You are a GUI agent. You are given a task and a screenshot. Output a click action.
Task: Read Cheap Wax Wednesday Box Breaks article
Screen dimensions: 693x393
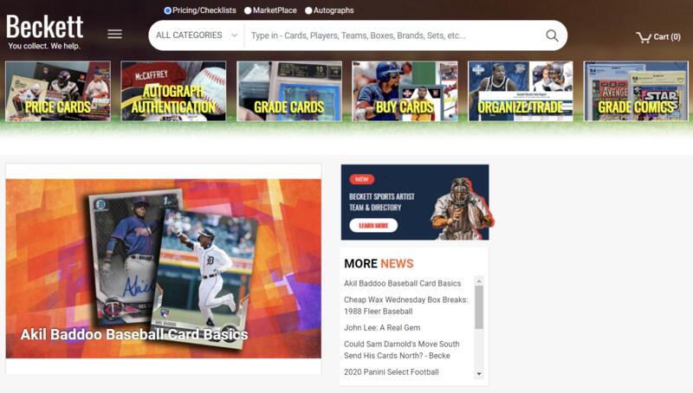(405, 306)
